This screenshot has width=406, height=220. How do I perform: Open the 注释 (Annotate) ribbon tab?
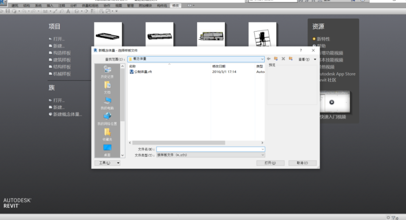pyautogui.click(x=62, y=6)
